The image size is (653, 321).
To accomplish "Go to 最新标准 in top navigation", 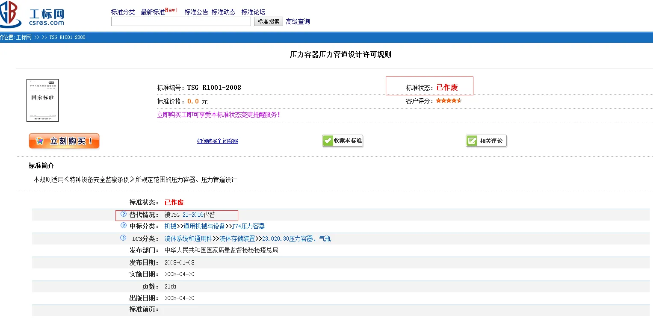I will coord(153,12).
